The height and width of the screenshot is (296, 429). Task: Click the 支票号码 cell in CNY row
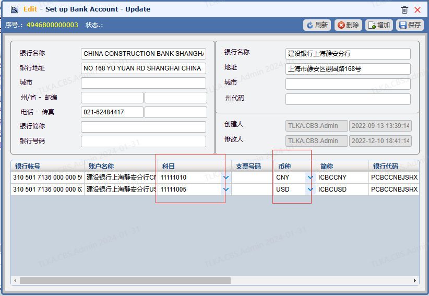tap(253, 177)
